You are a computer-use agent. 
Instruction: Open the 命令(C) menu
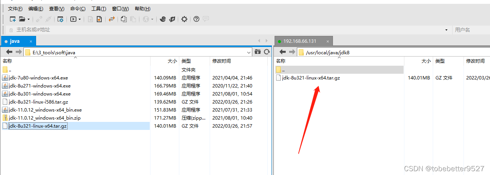tap(78, 9)
